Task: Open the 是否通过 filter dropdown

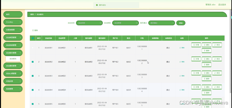Action: pyautogui.click(x=162, y=23)
